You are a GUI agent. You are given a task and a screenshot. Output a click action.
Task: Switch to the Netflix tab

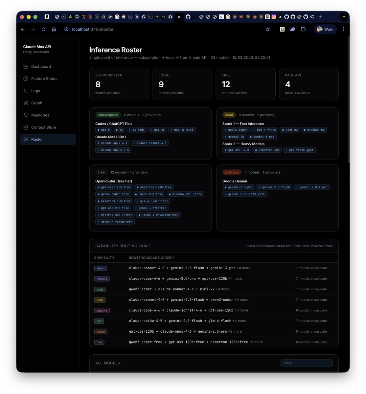[x=90, y=17]
